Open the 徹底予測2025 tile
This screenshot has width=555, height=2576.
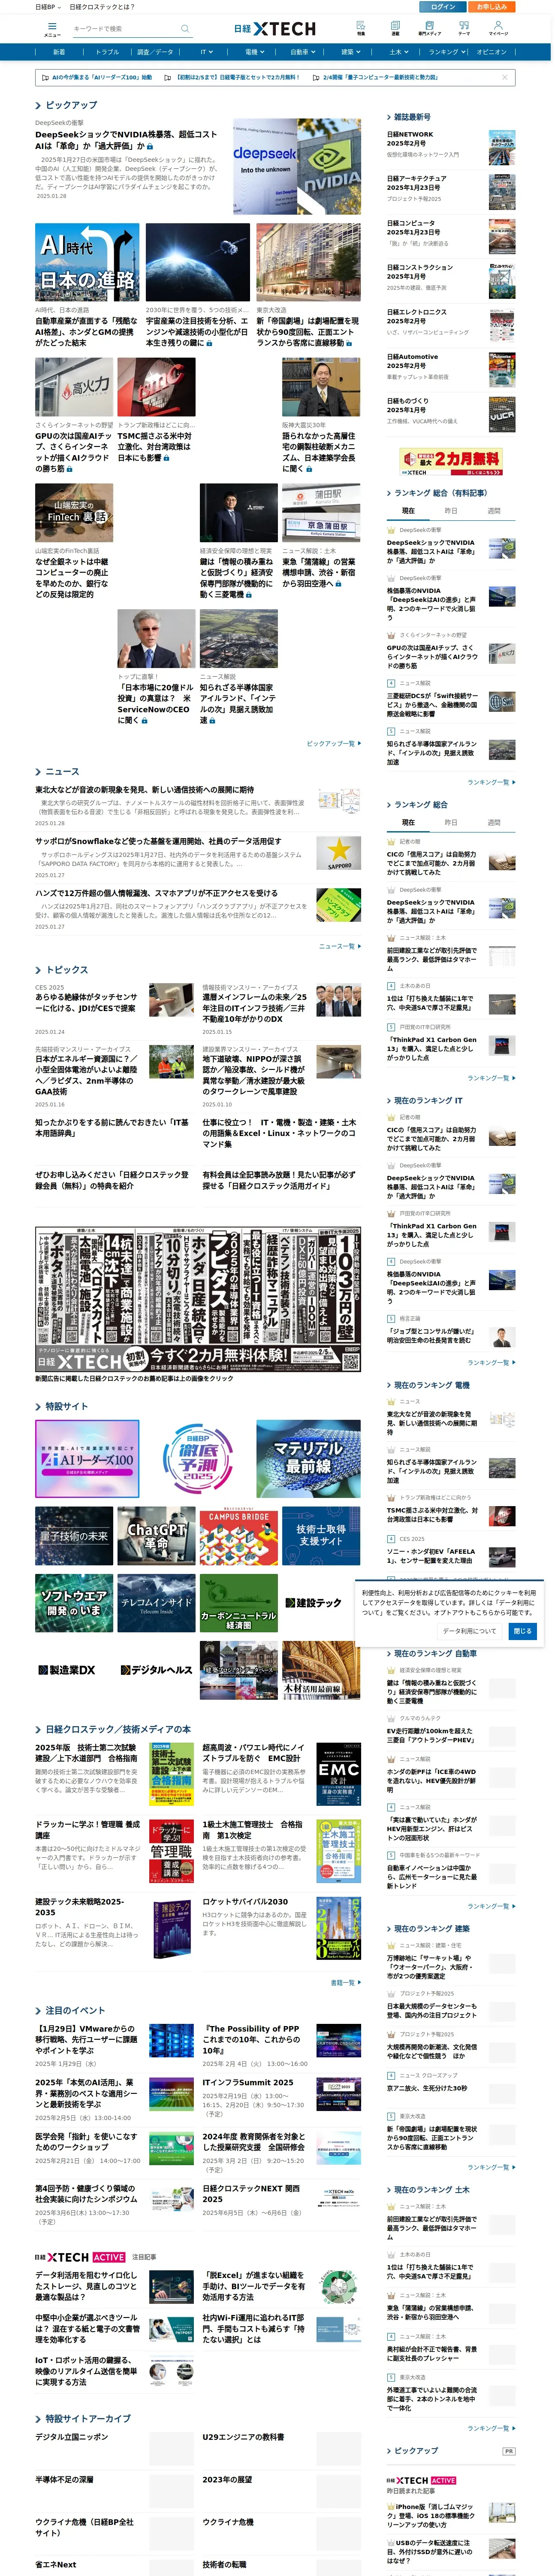198,1459
